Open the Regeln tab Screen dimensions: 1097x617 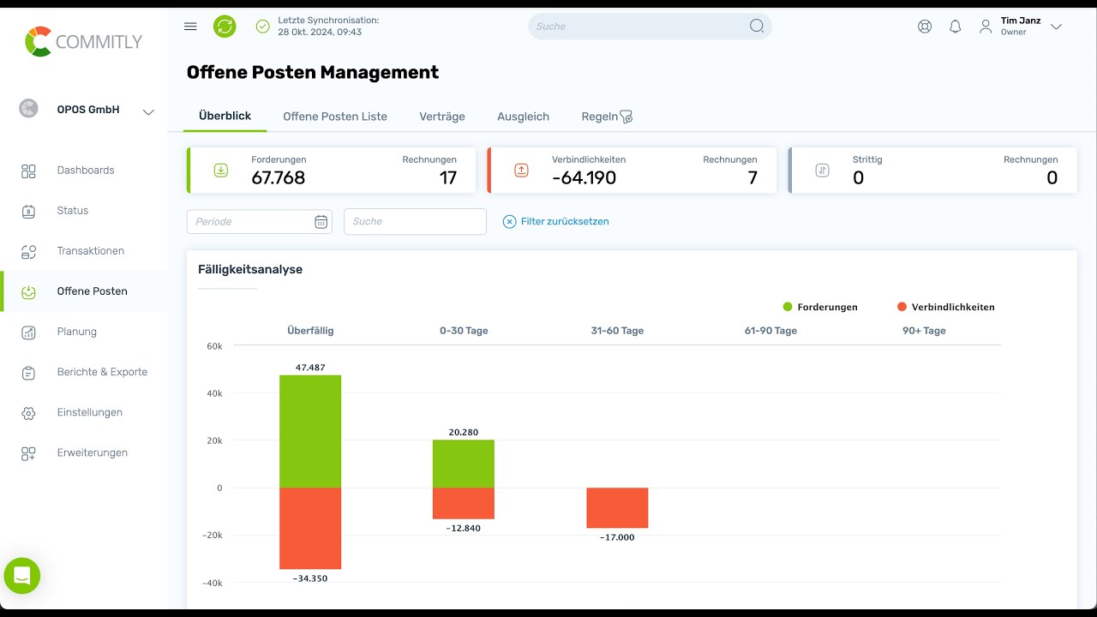click(x=599, y=117)
